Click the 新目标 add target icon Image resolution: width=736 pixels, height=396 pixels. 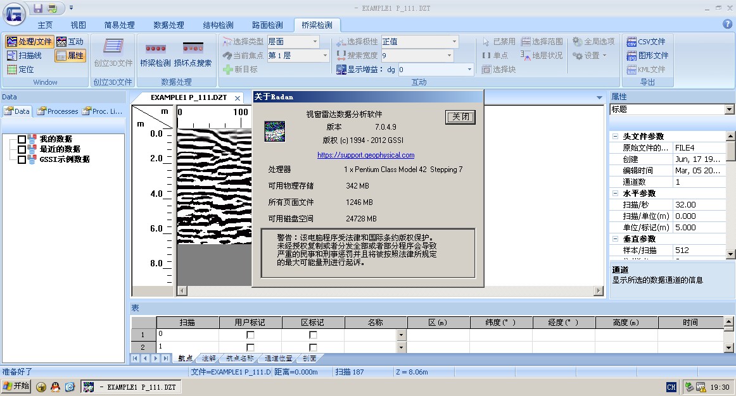pos(227,70)
